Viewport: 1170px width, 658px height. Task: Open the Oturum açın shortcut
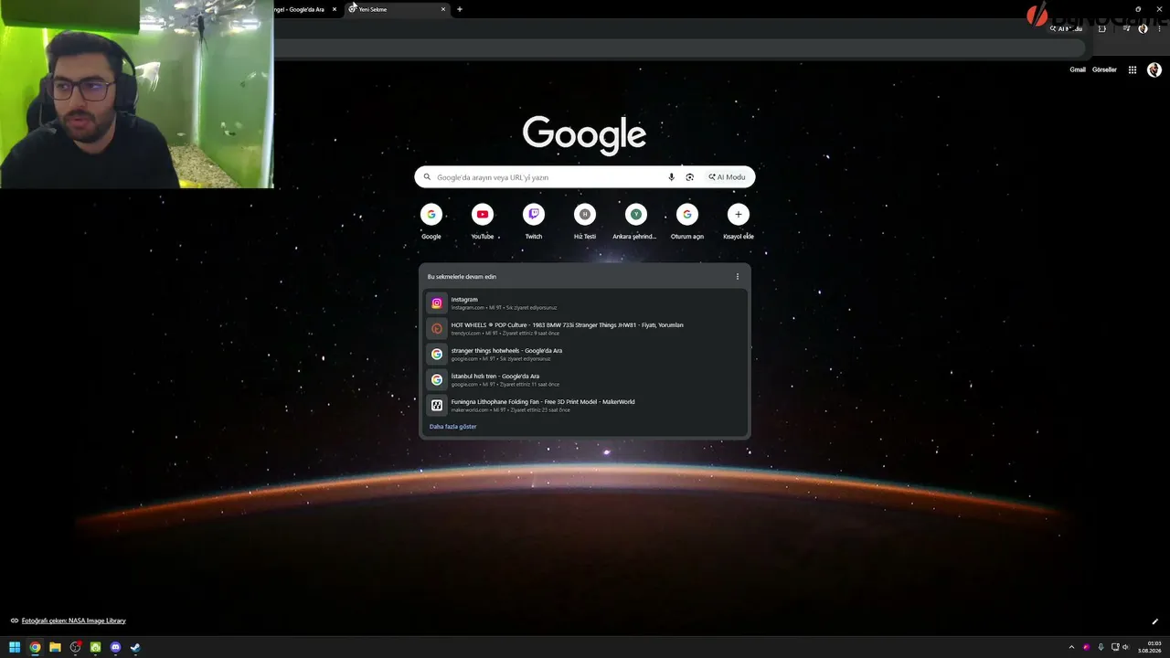[687, 221]
